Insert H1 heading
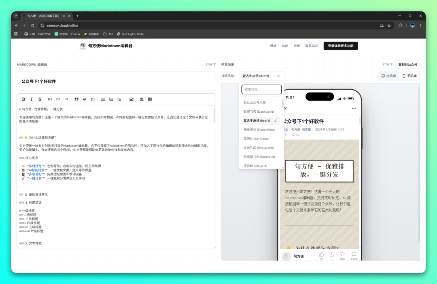 point(50,99)
